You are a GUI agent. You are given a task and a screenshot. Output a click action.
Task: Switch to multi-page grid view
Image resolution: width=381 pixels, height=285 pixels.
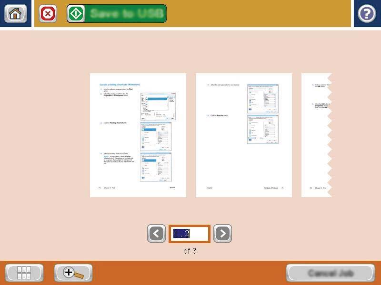(x=24, y=273)
